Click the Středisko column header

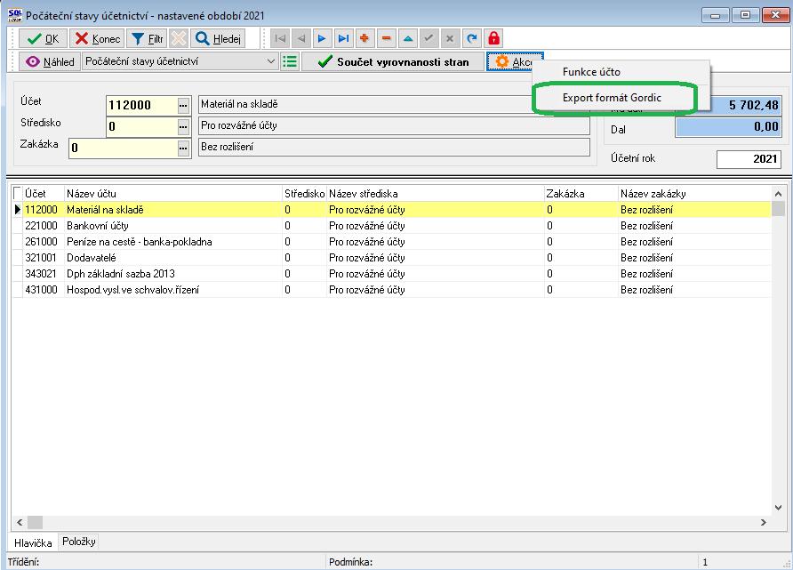pyautogui.click(x=304, y=193)
